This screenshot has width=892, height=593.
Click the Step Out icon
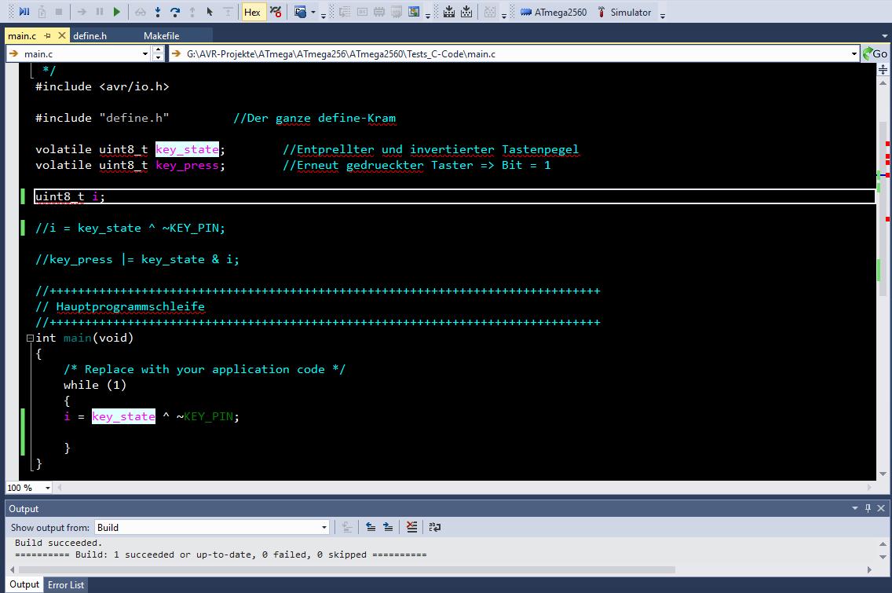coord(192,11)
